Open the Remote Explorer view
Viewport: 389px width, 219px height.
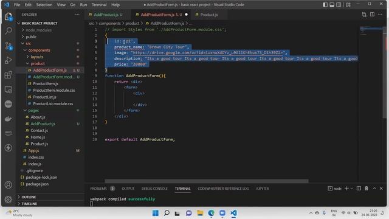coord(8,89)
